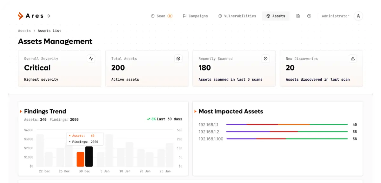Open the Assets breadcrumb link

click(x=24, y=30)
